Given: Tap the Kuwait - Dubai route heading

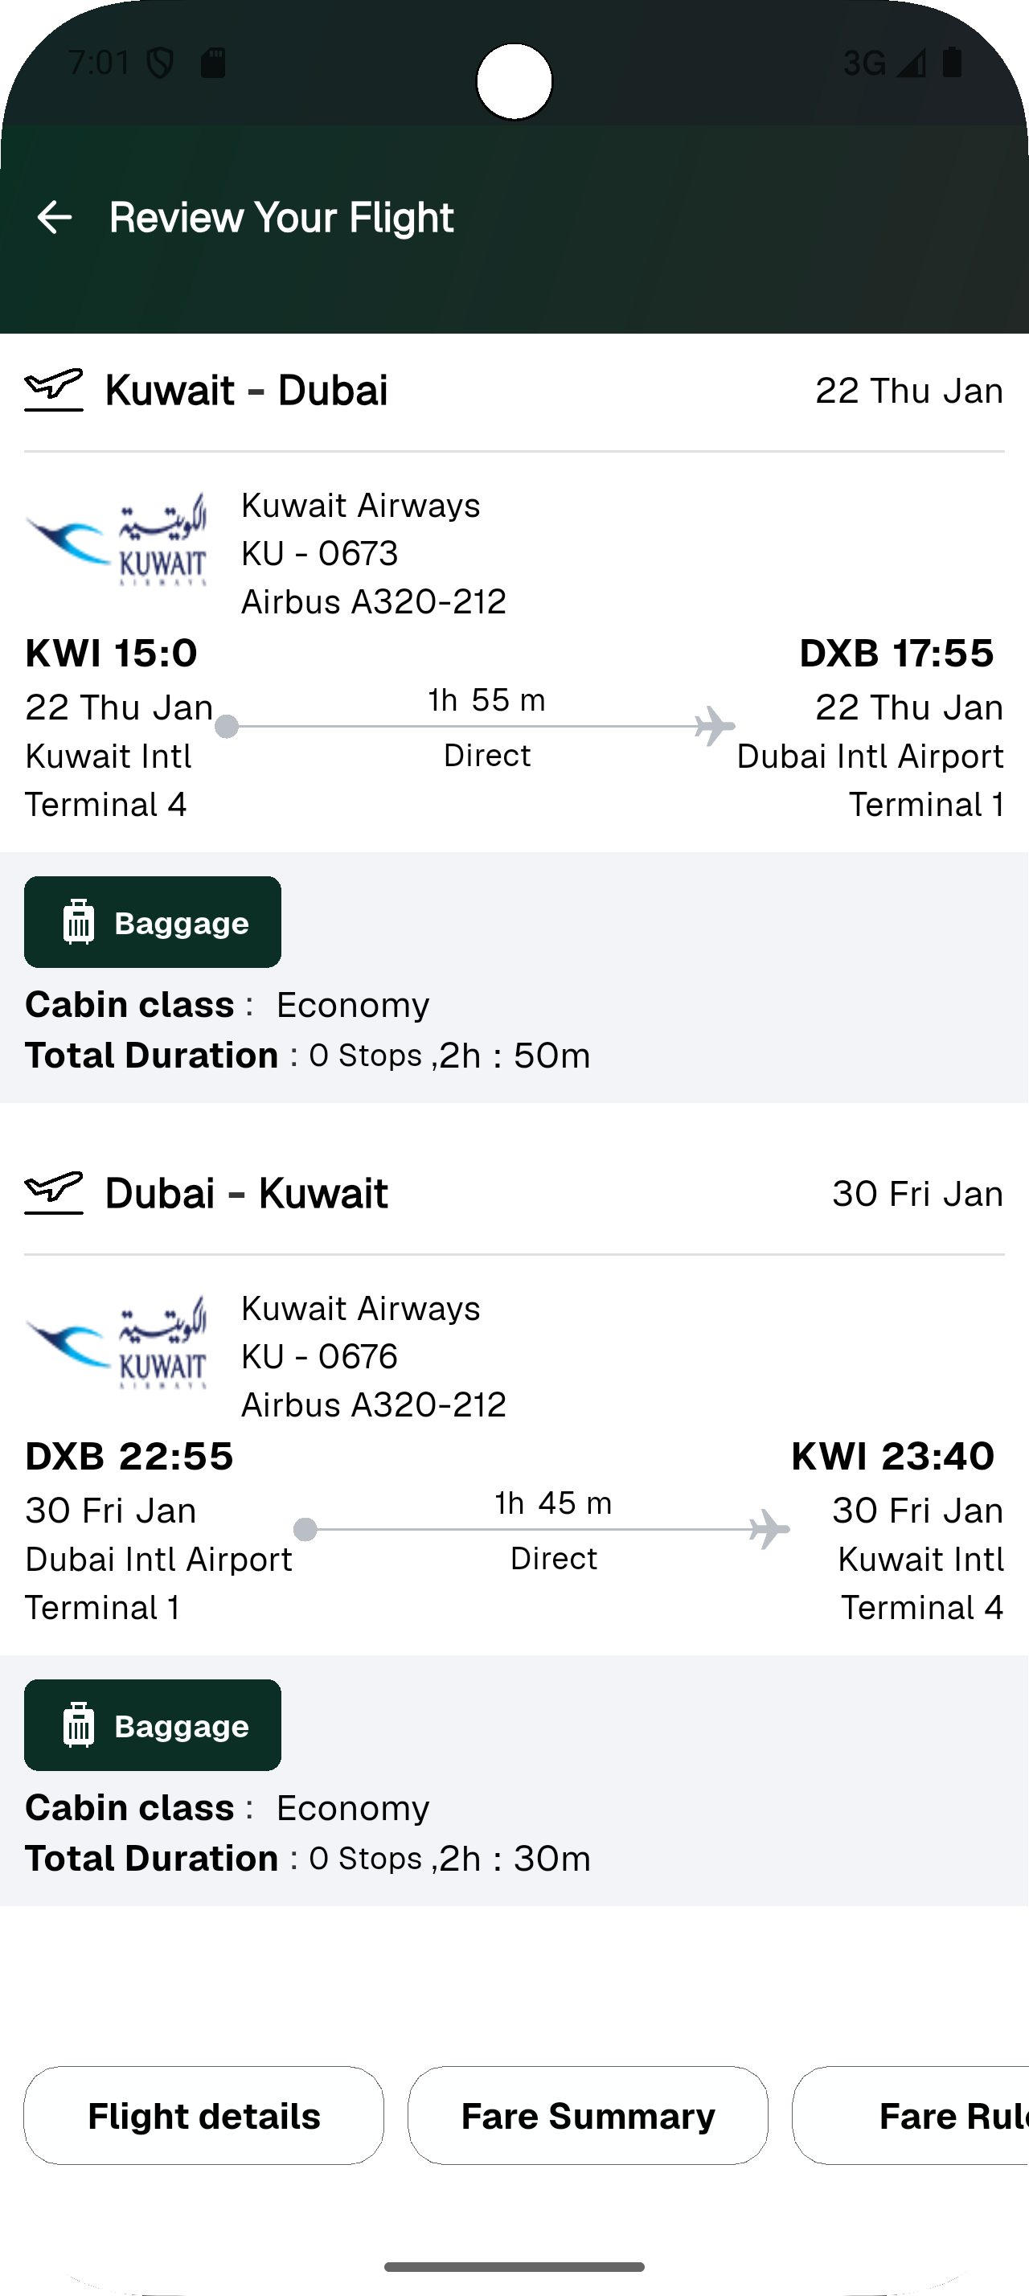Looking at the screenshot, I should click(x=247, y=391).
